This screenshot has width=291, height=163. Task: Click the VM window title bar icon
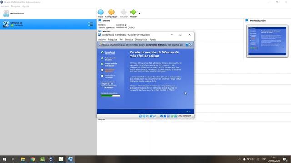point(100,35)
